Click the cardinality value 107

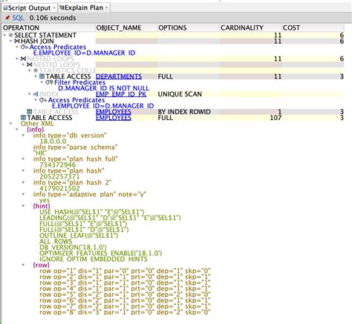pyautogui.click(x=276, y=118)
